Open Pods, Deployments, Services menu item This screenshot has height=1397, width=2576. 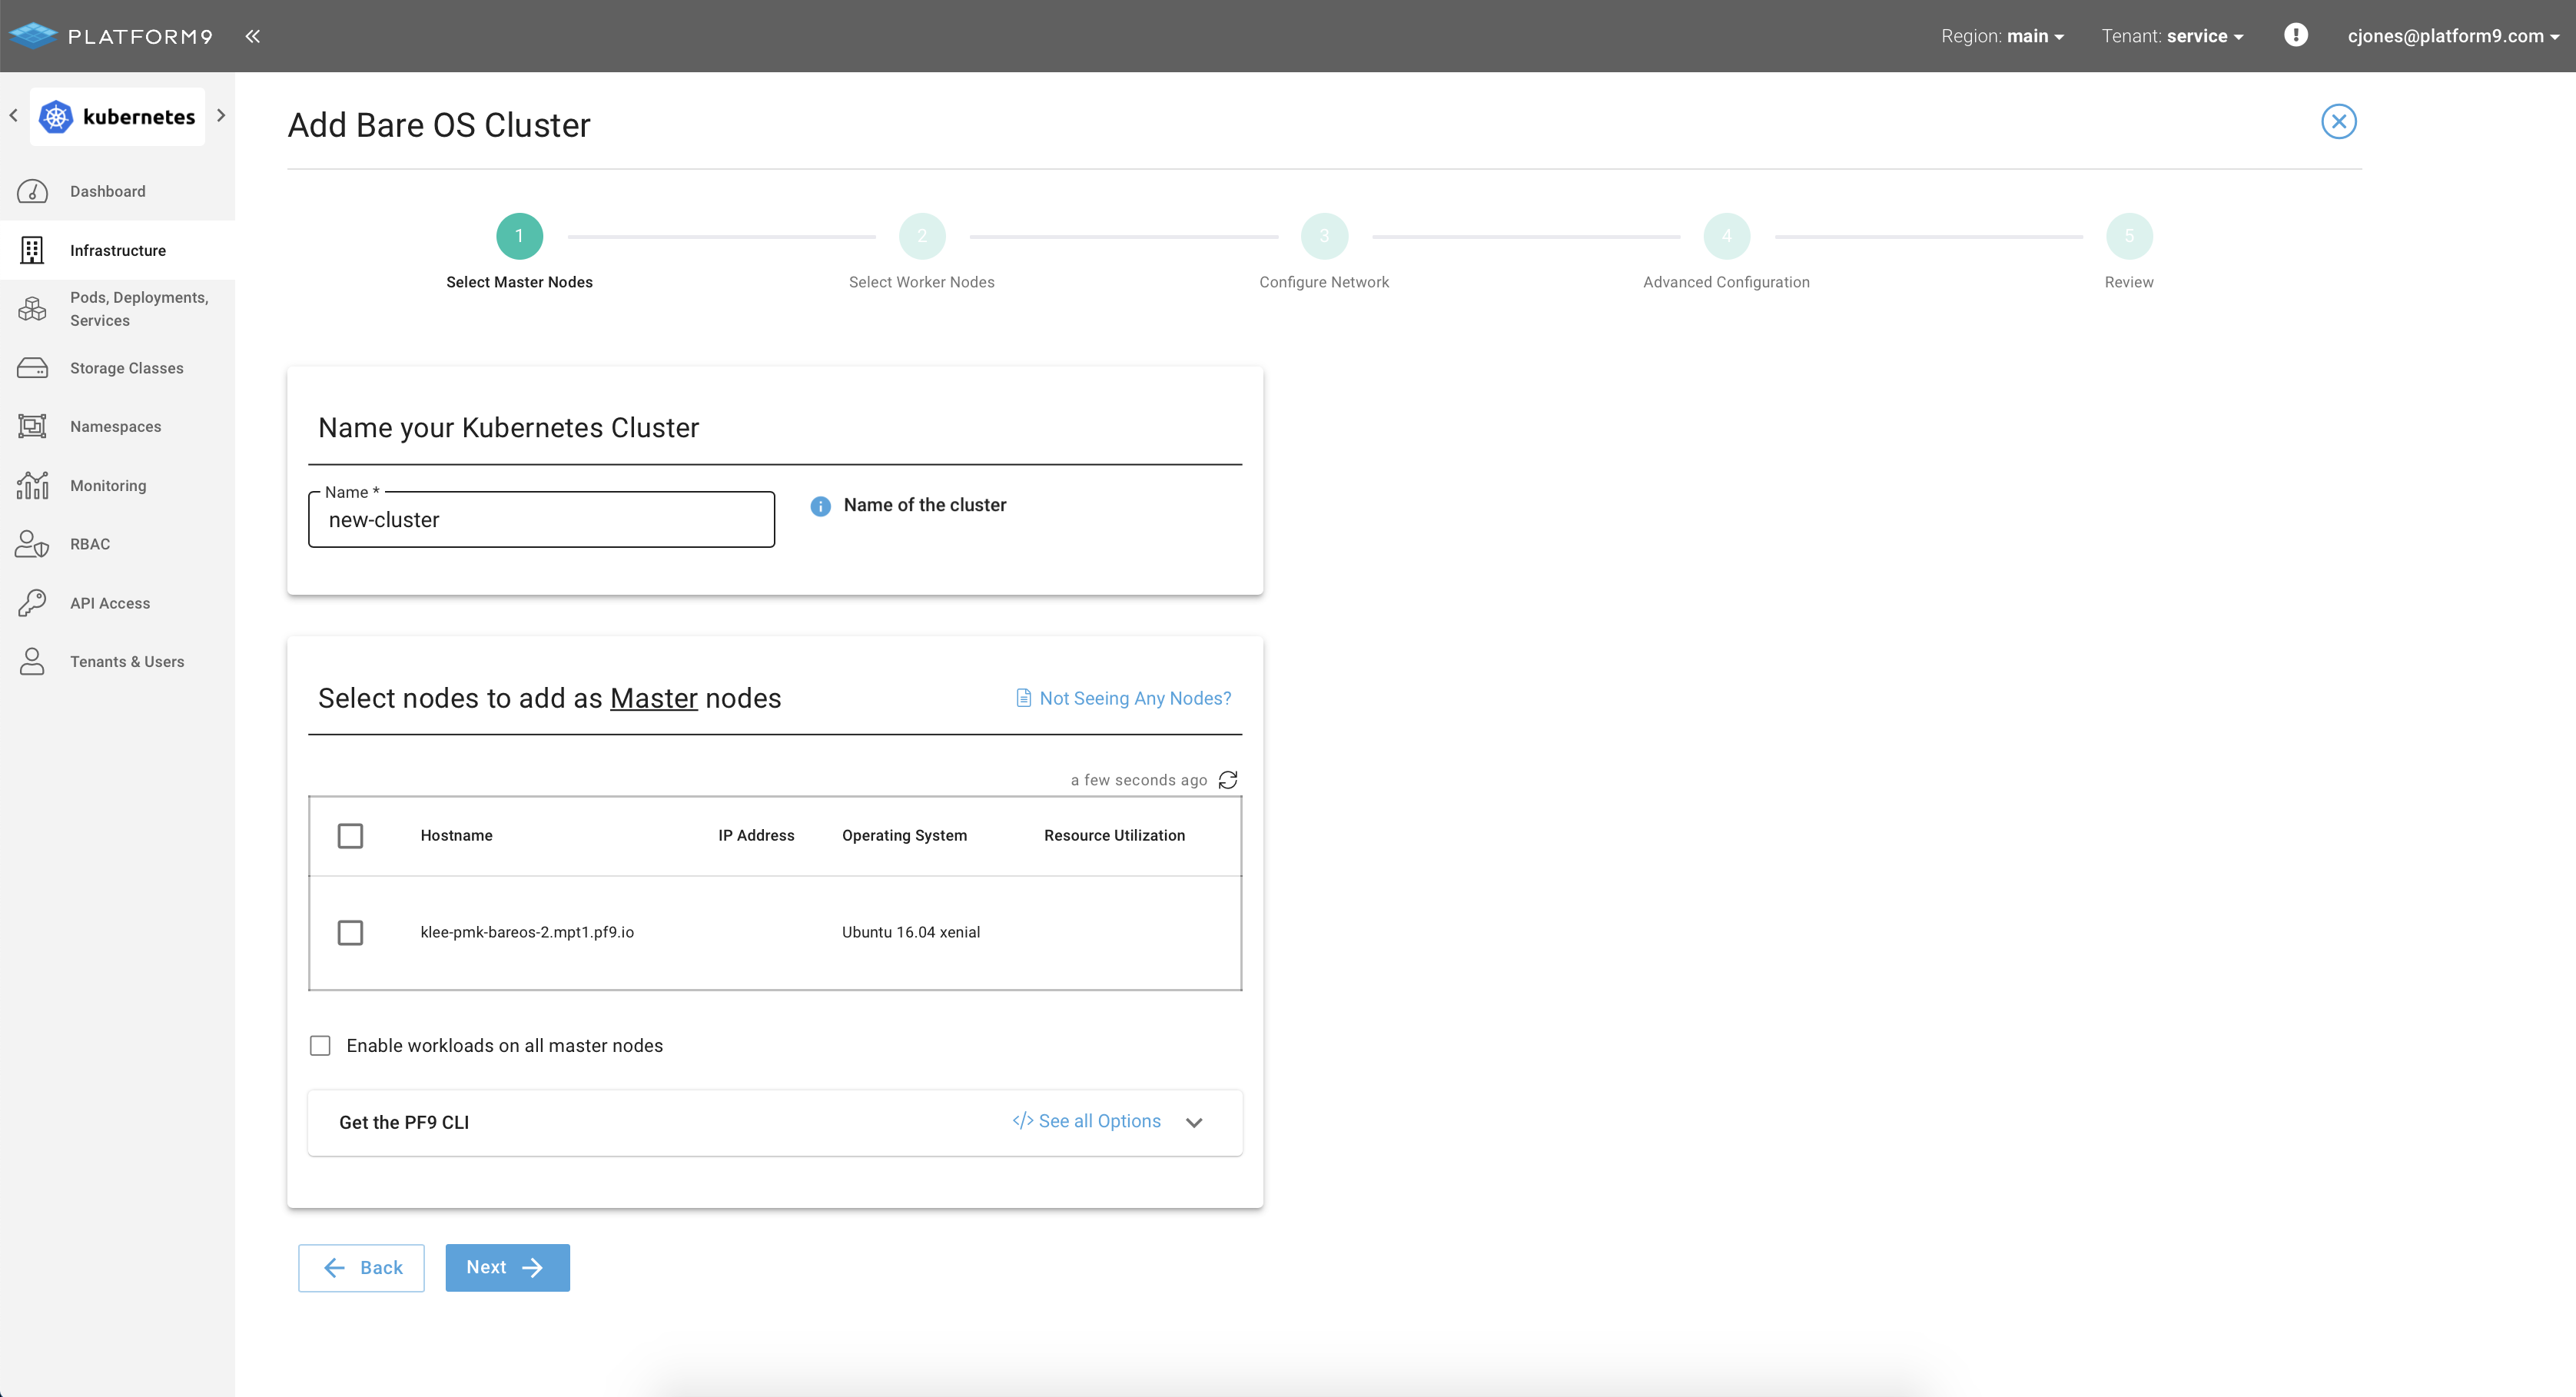(x=117, y=309)
